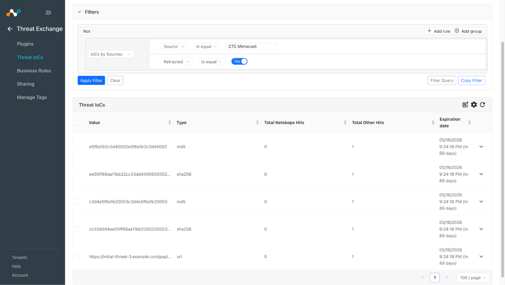Viewport: 505px width, 285px height.
Task: Open Manage Tags in sidebar
Action: [32, 97]
